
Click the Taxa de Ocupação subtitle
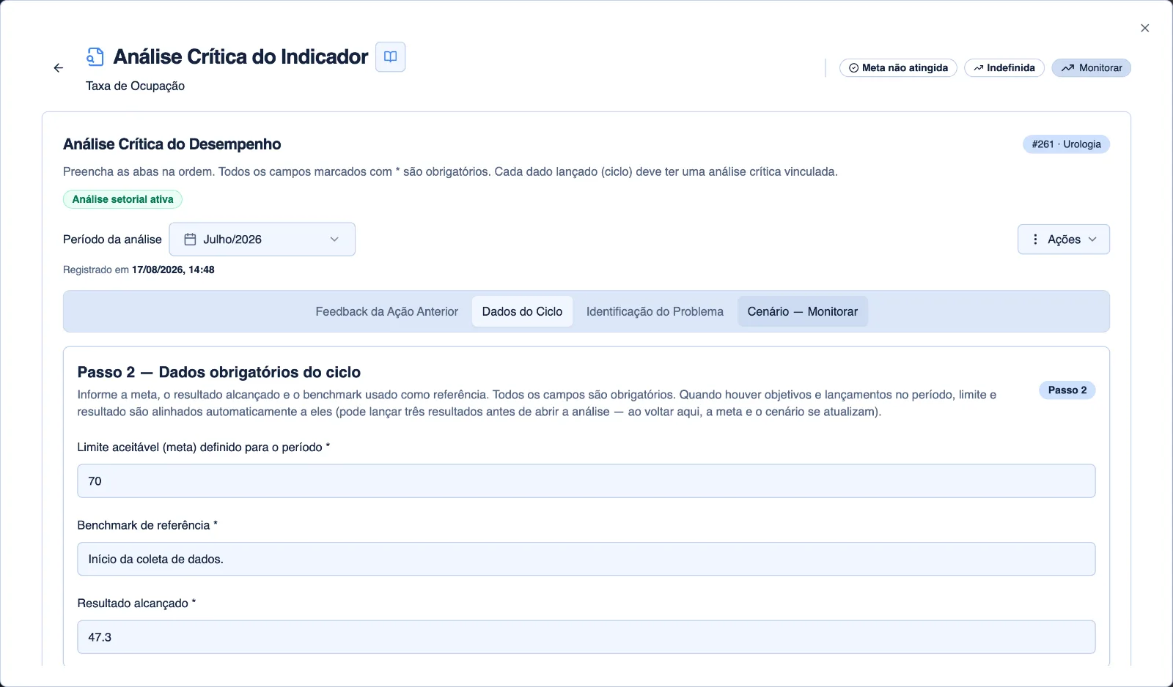135,86
